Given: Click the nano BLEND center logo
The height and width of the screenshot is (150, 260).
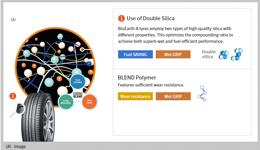Looking at the screenshot, I should 78,95.
